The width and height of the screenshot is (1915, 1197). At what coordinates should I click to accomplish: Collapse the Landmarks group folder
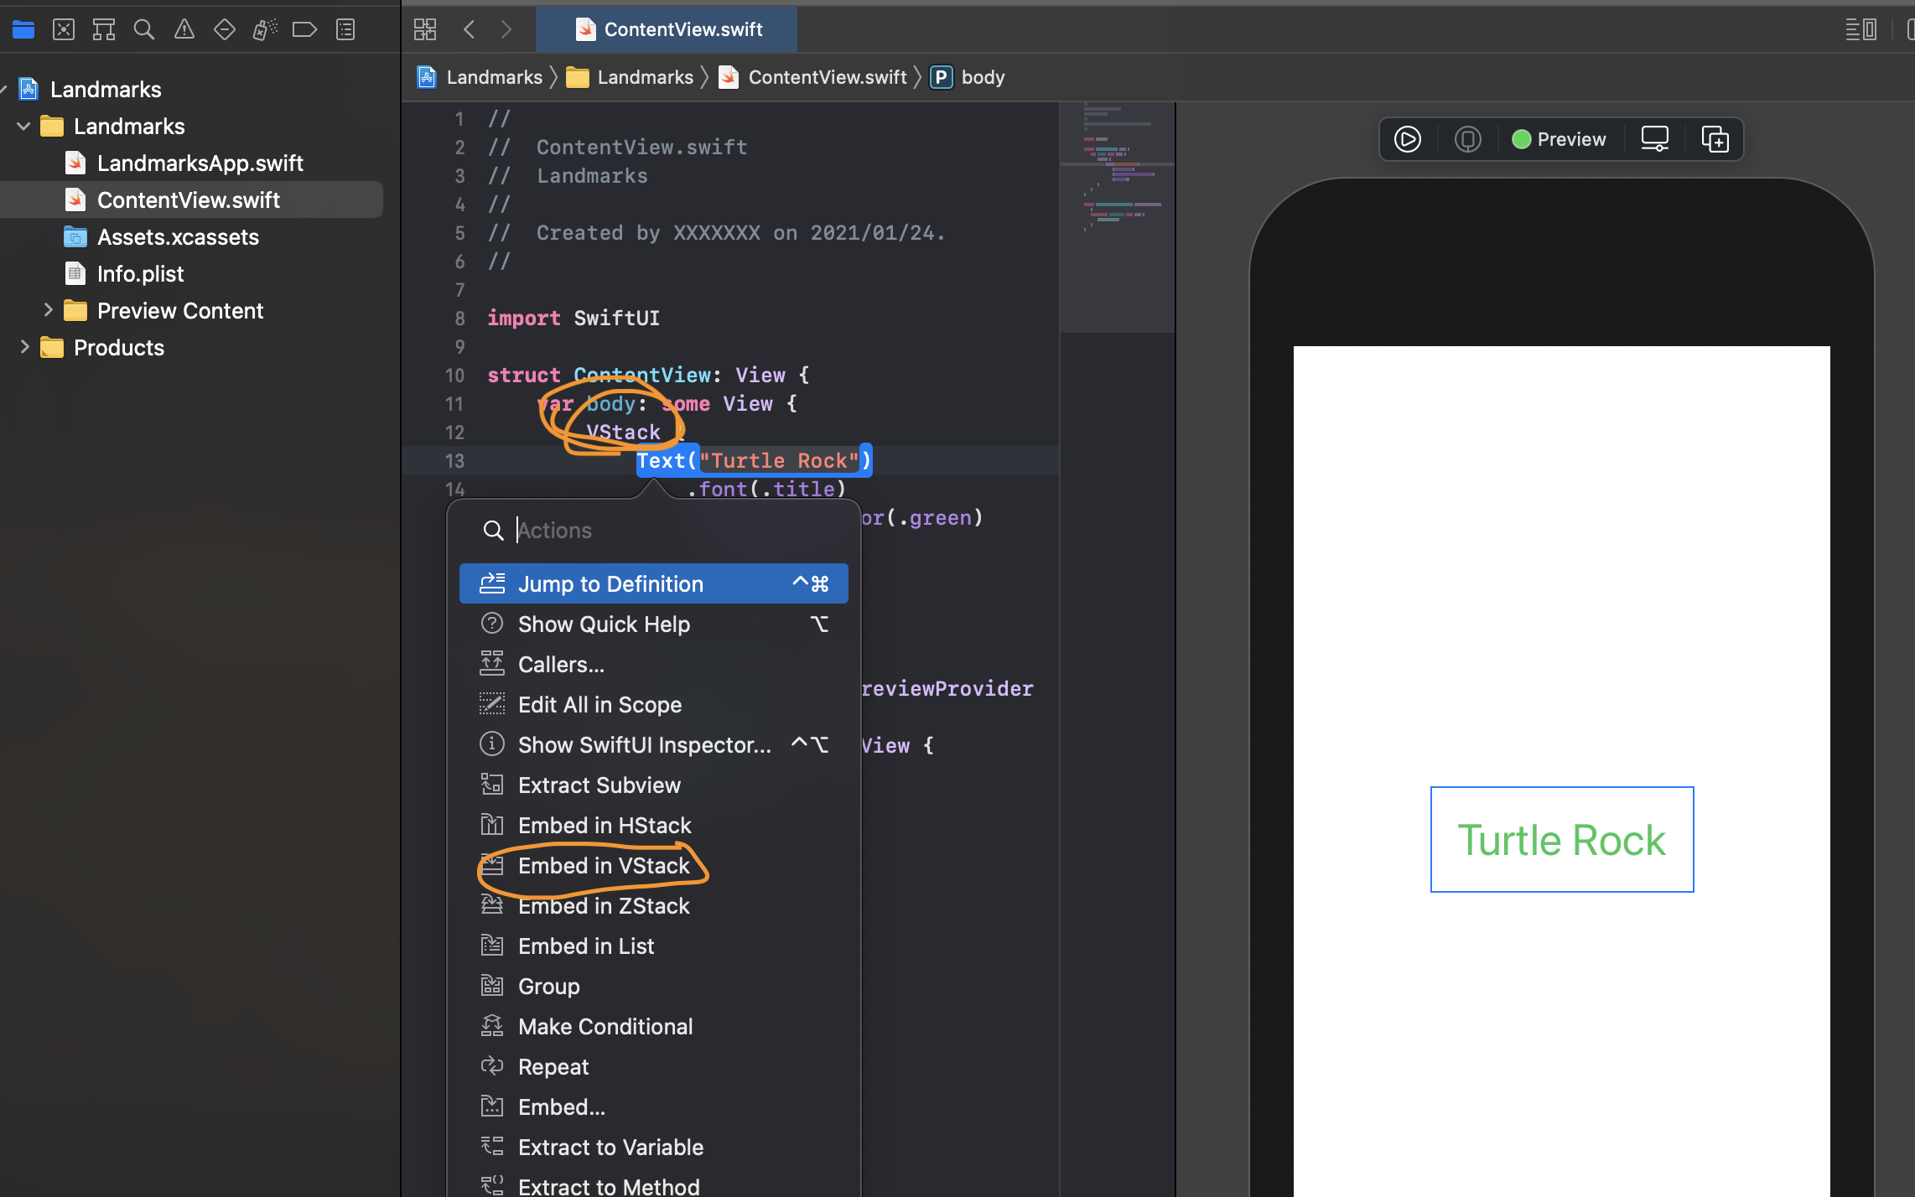23,127
